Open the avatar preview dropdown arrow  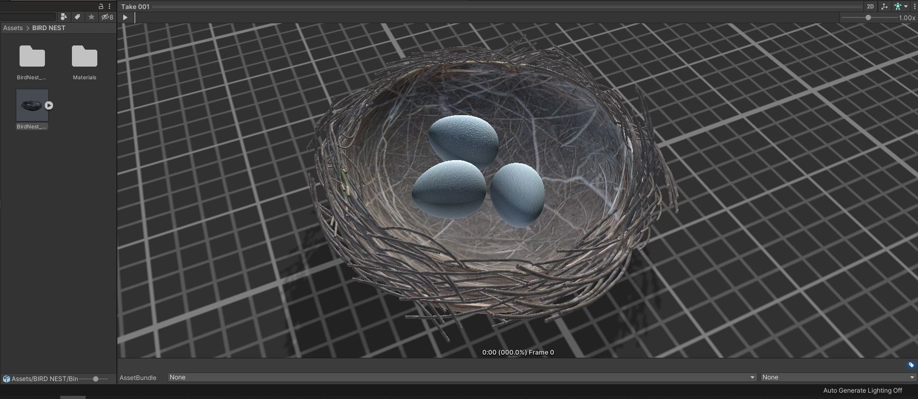906,6
